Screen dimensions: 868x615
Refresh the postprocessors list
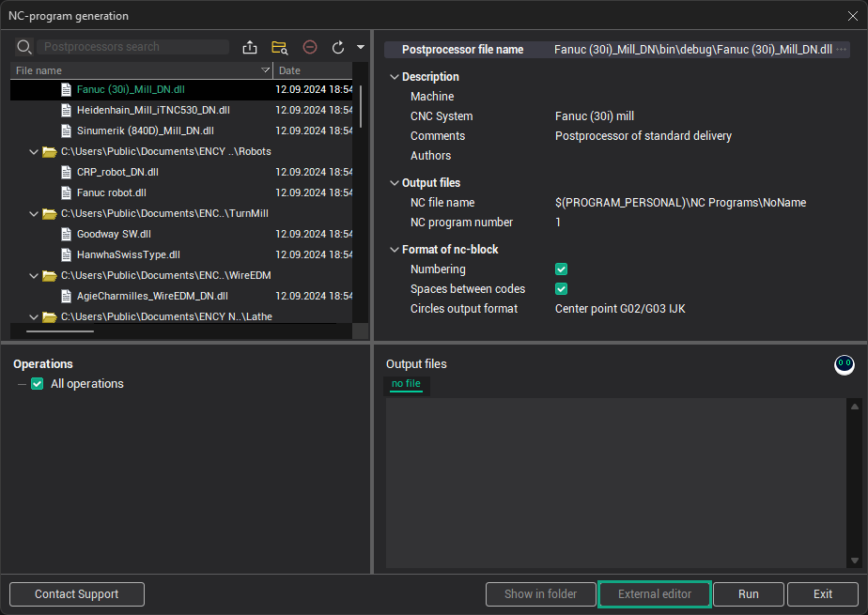tap(338, 47)
